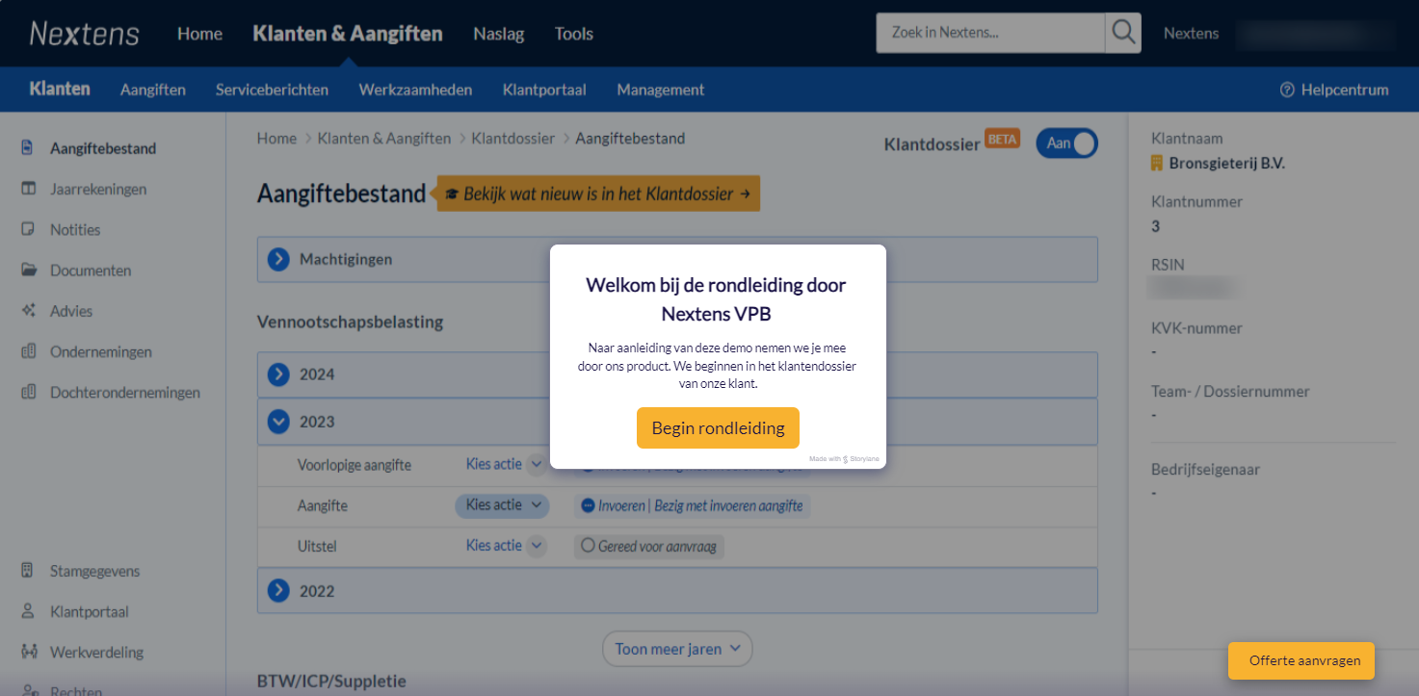Screen dimensions: 1419x696
Task: Click the Klantdossier breadcrumb link
Action: (513, 139)
